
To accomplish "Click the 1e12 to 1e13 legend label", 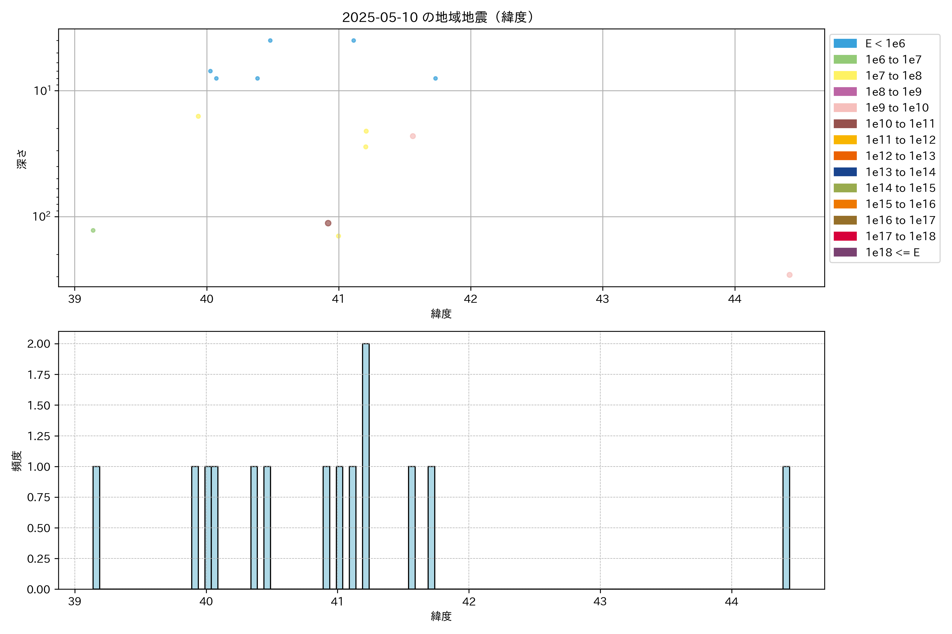I will coord(900,156).
